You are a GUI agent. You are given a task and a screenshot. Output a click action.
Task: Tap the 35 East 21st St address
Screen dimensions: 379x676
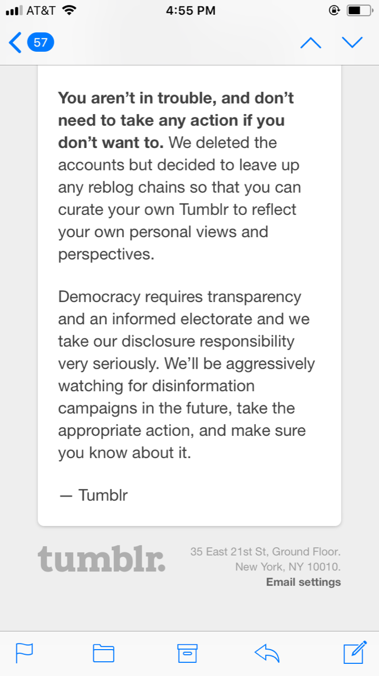pyautogui.click(x=265, y=552)
